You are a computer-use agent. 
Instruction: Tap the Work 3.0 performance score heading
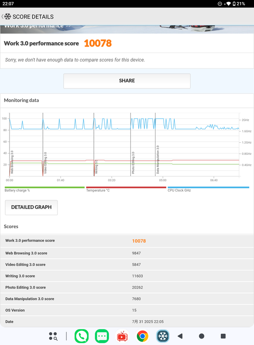[41, 44]
